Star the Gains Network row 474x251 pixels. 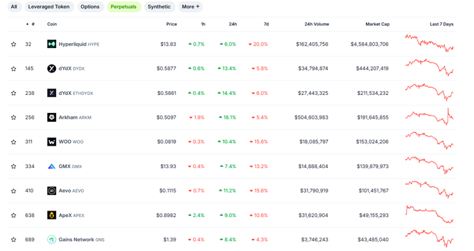[x=14, y=240]
